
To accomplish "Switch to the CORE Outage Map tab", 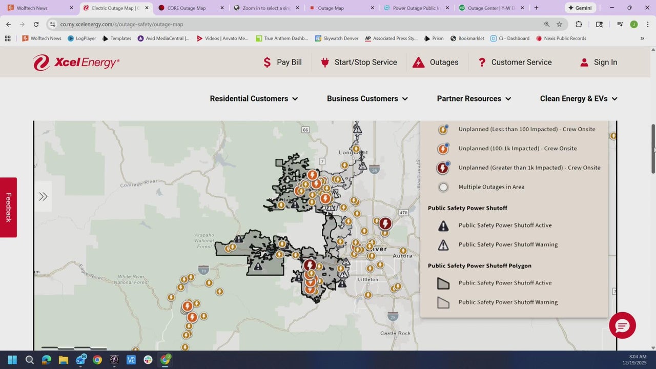I will (x=186, y=8).
